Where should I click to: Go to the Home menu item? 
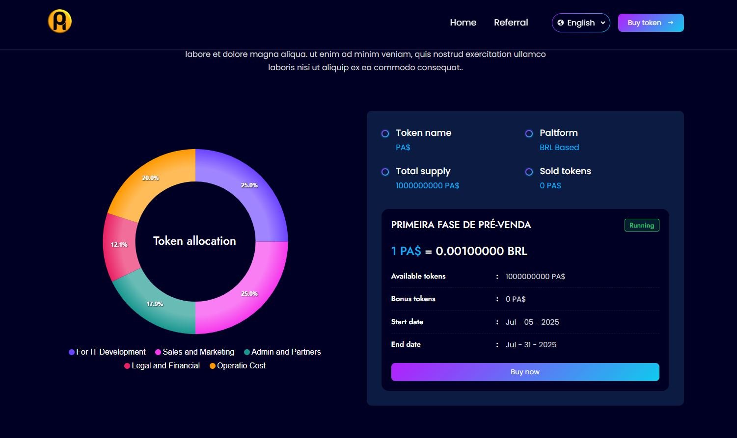coord(463,23)
